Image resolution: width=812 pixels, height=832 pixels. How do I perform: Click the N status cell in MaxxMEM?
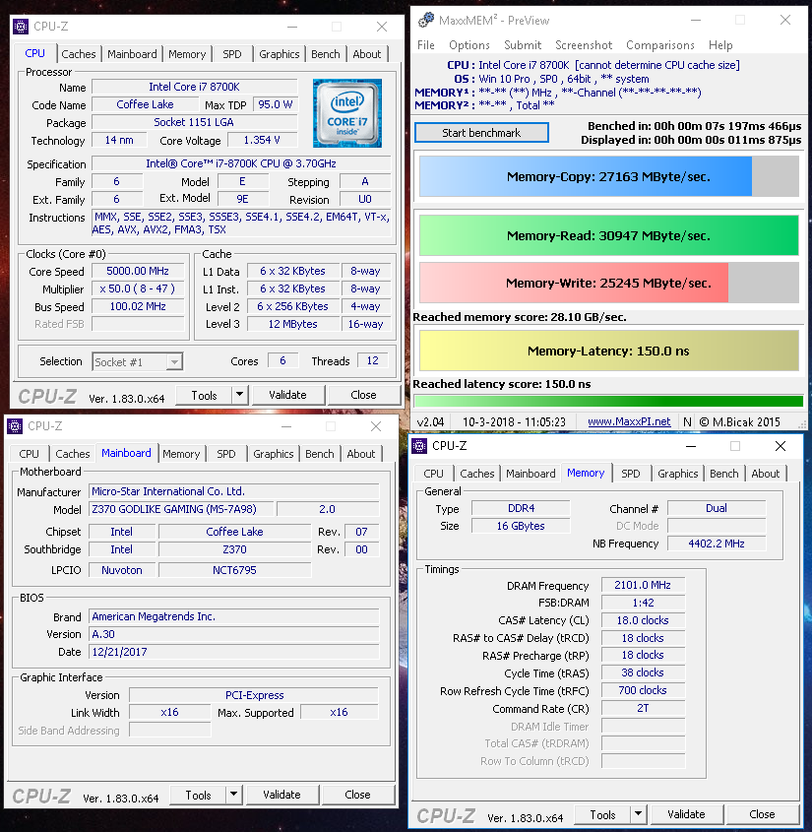pos(687,421)
